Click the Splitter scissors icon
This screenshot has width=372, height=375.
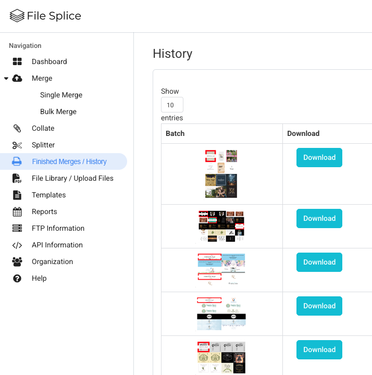pyautogui.click(x=17, y=145)
